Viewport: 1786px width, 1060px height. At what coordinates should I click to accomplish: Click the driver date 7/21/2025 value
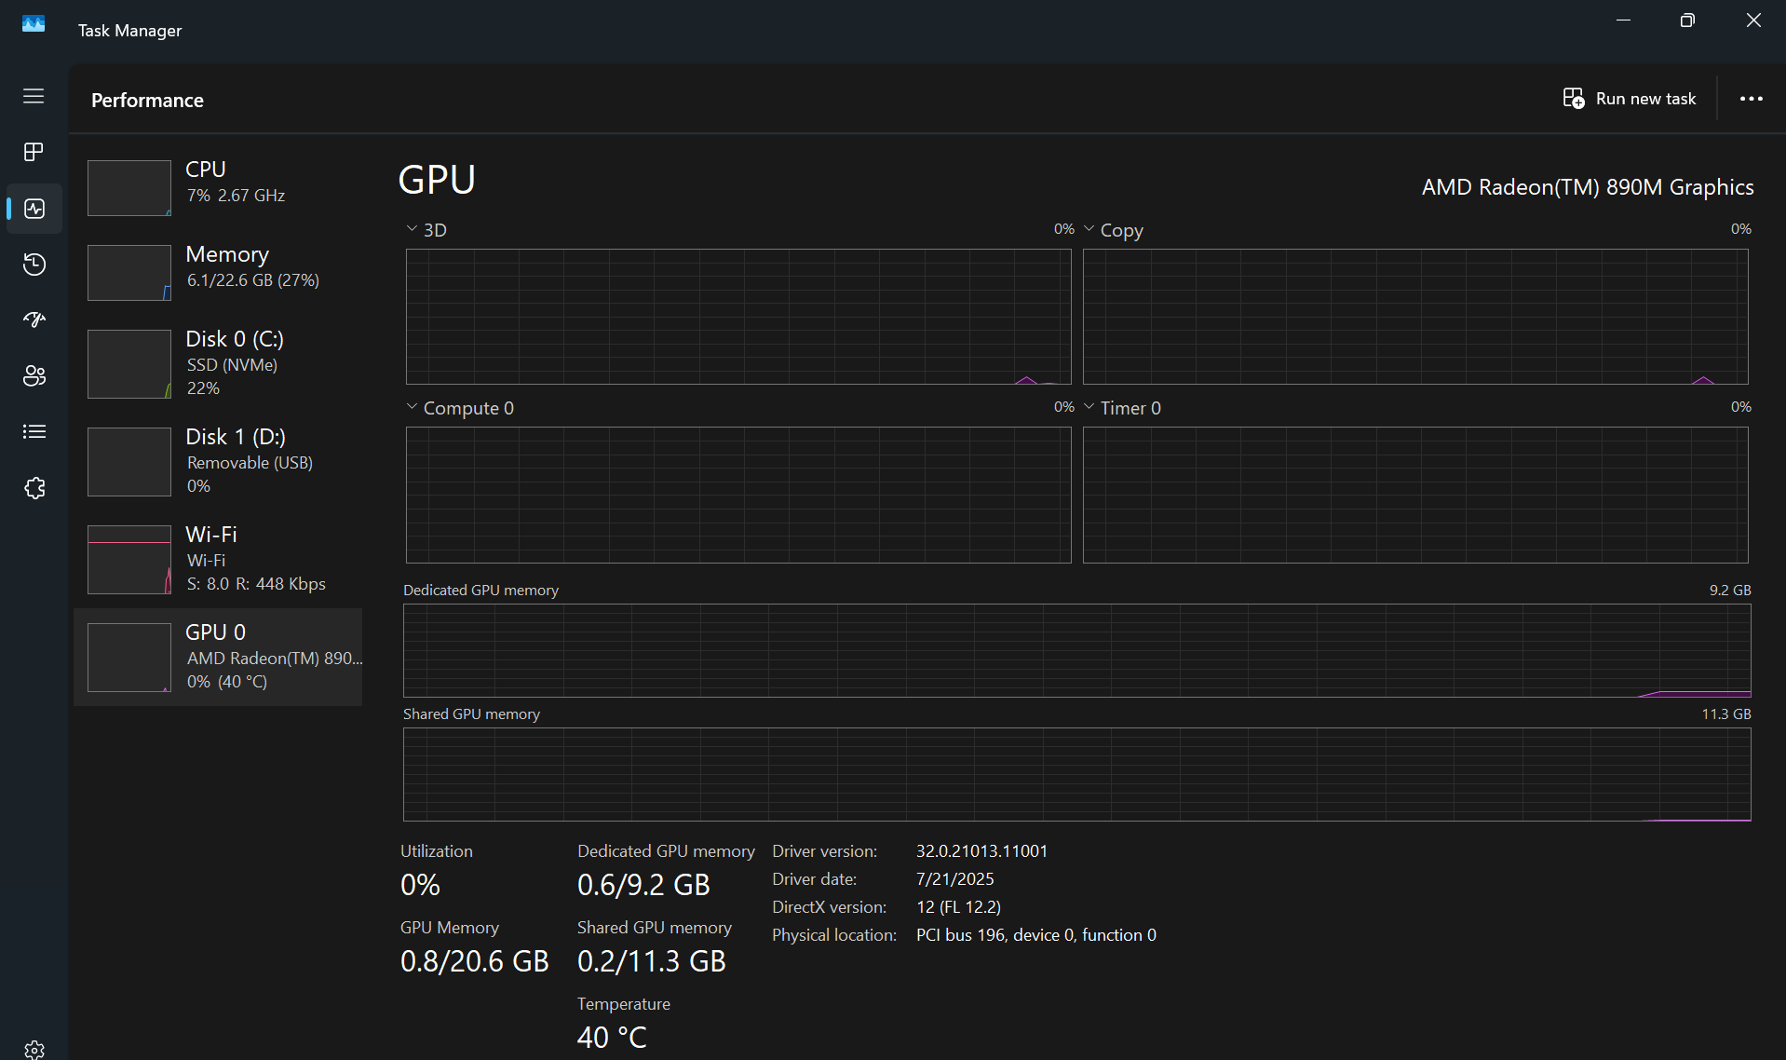tap(954, 879)
